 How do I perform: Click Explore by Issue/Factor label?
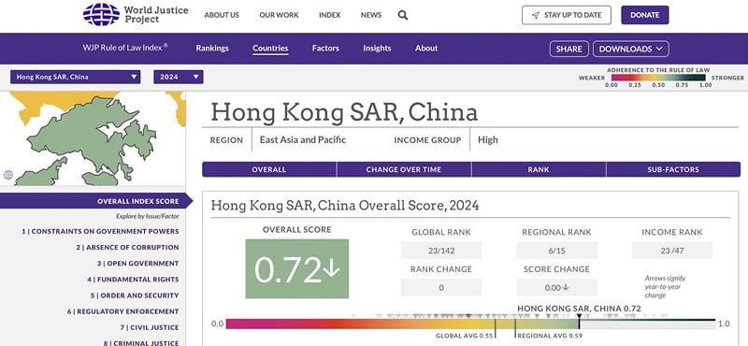(x=148, y=216)
